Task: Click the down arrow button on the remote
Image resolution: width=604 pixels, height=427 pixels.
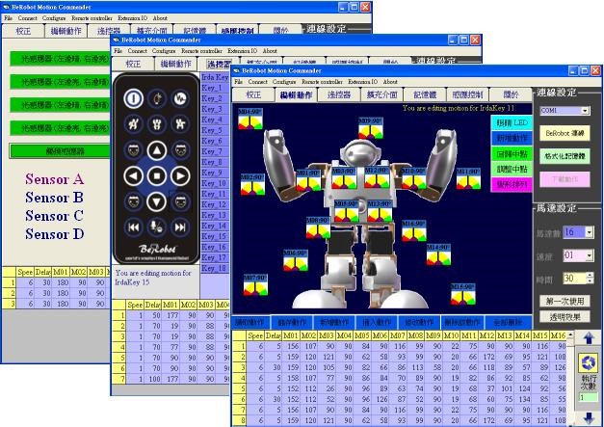Action: (157, 201)
